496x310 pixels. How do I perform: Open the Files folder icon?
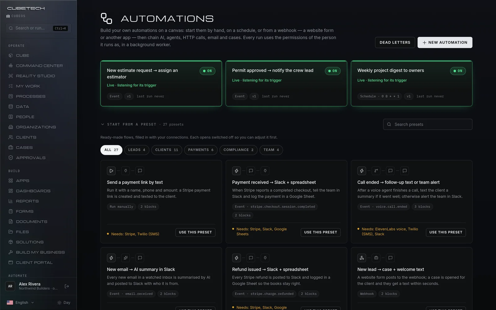click(x=11, y=232)
